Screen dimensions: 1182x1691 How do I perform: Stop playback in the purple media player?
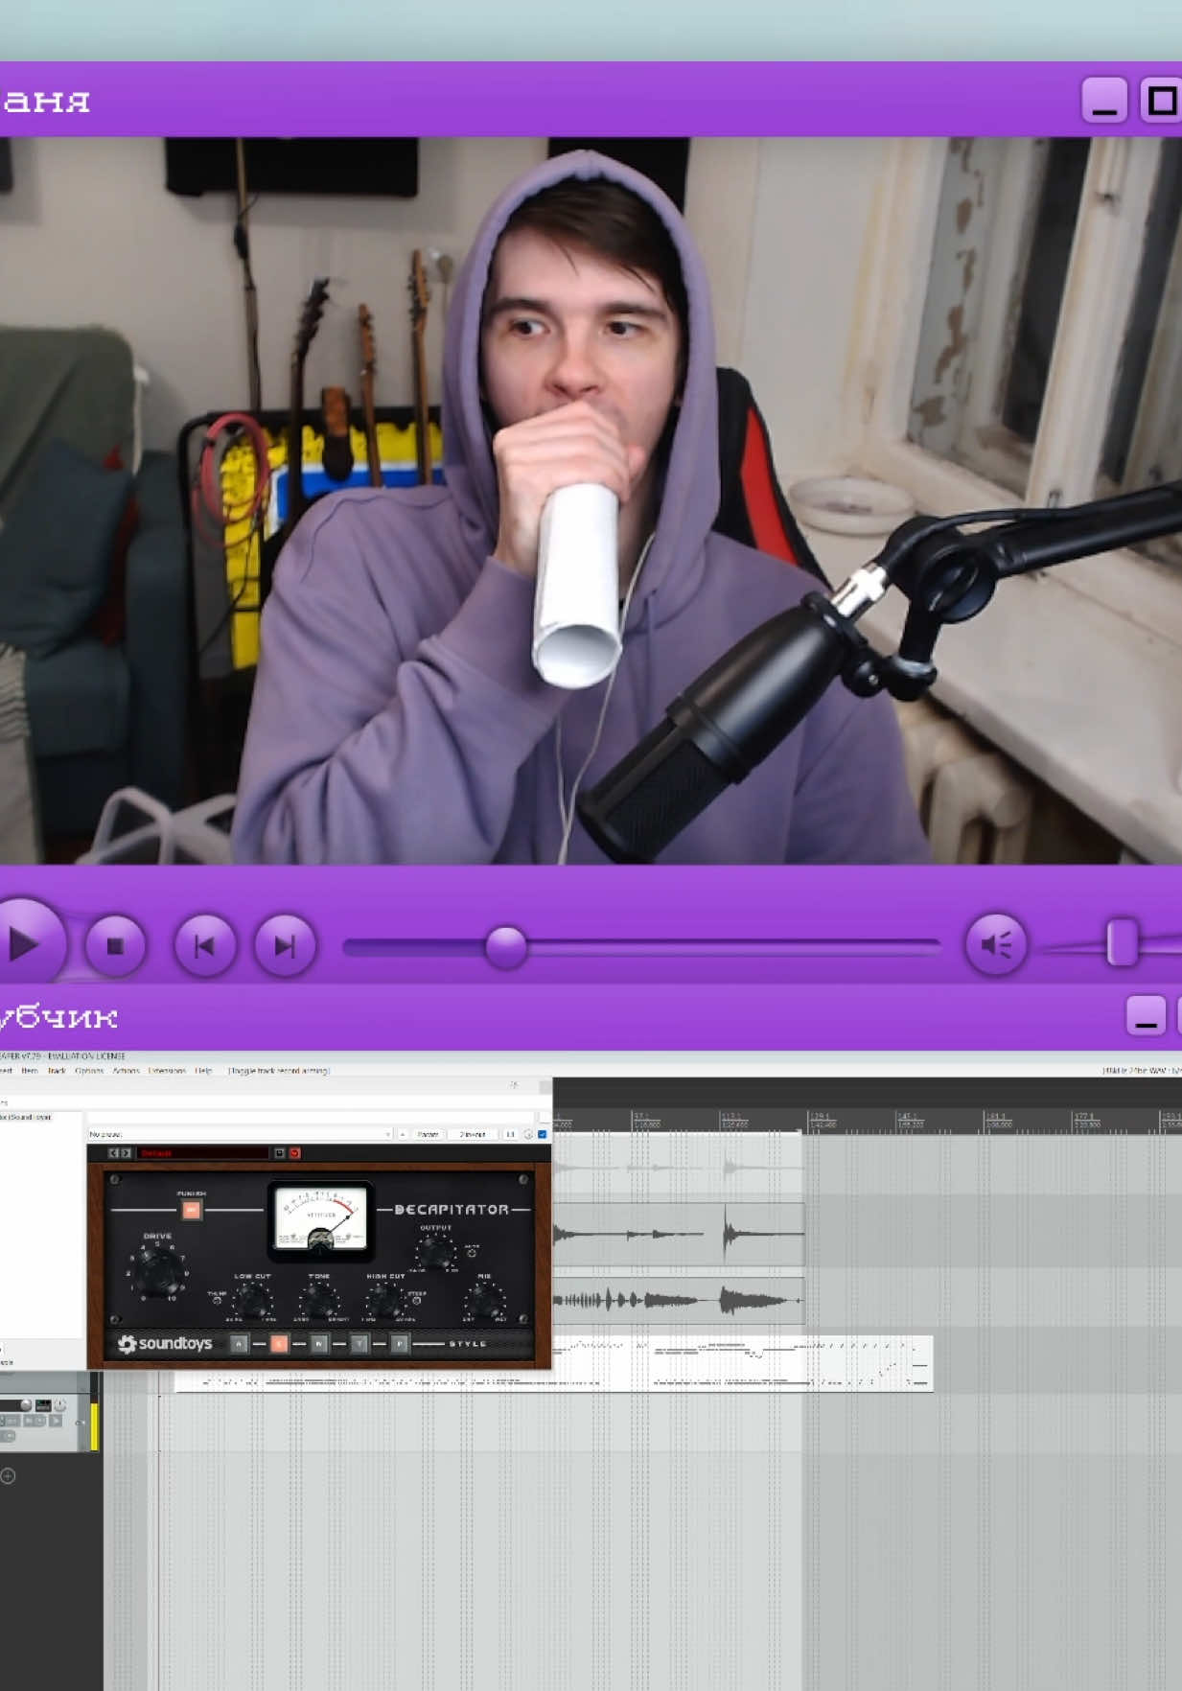point(115,946)
